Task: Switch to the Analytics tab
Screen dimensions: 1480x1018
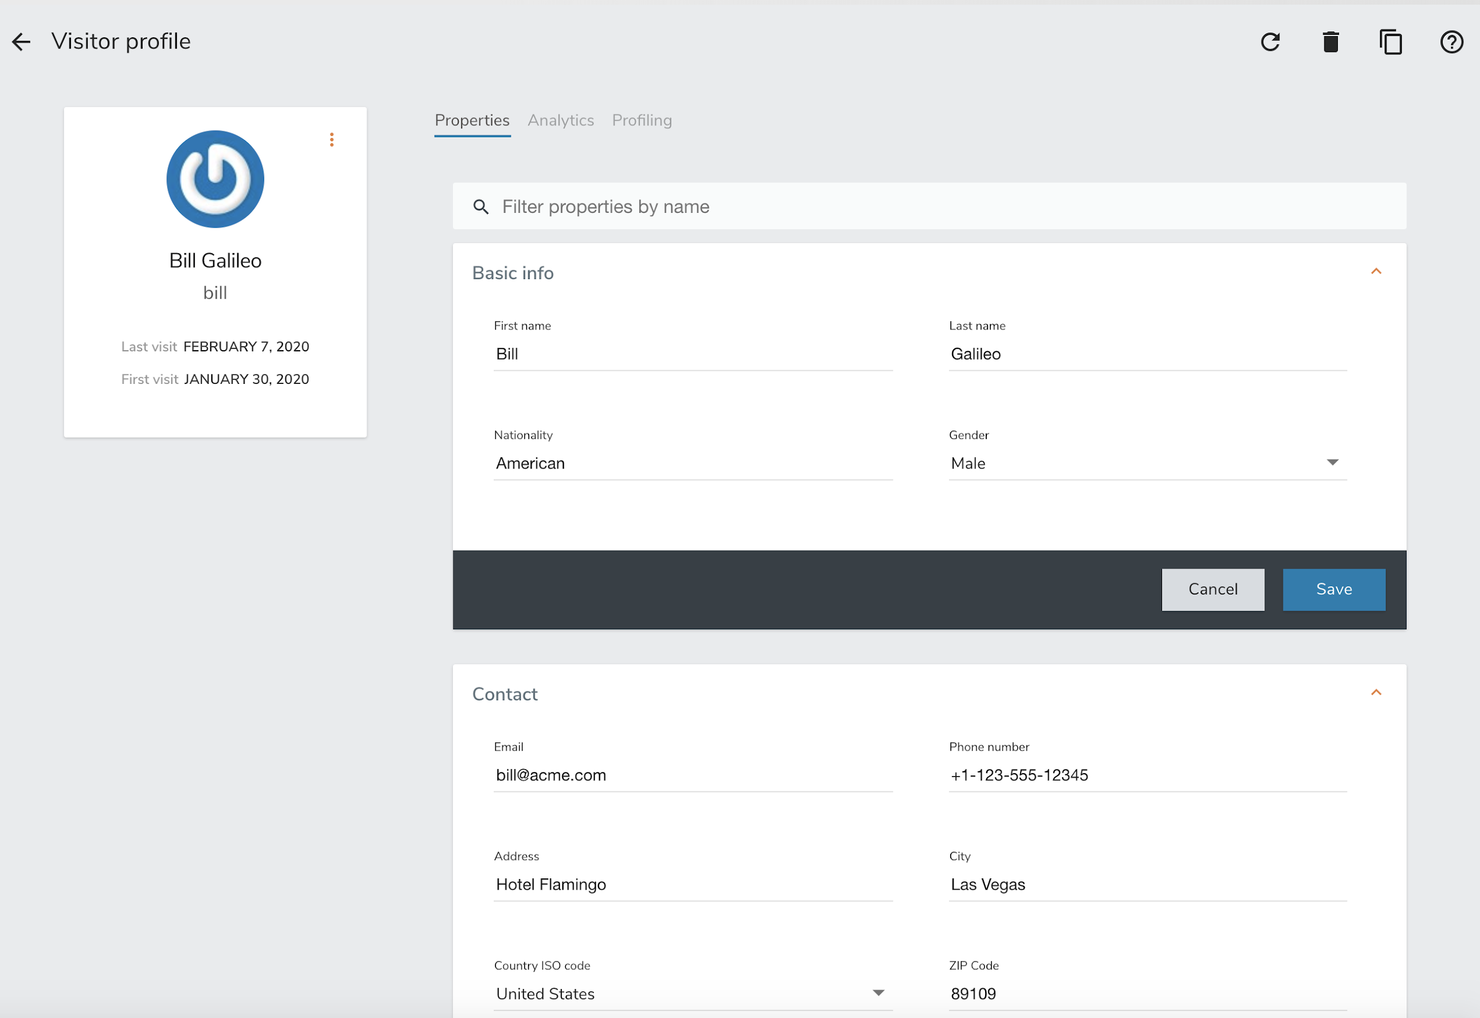Action: tap(561, 121)
